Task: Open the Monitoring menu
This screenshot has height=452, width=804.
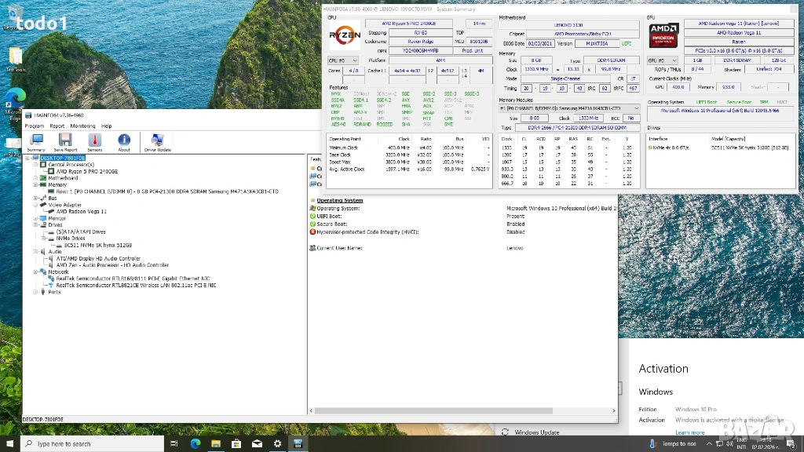Action: point(82,126)
